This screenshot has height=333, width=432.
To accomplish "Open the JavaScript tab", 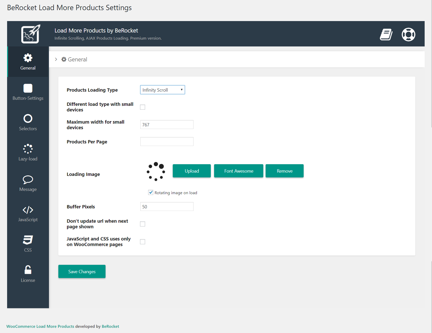I will [28, 213].
